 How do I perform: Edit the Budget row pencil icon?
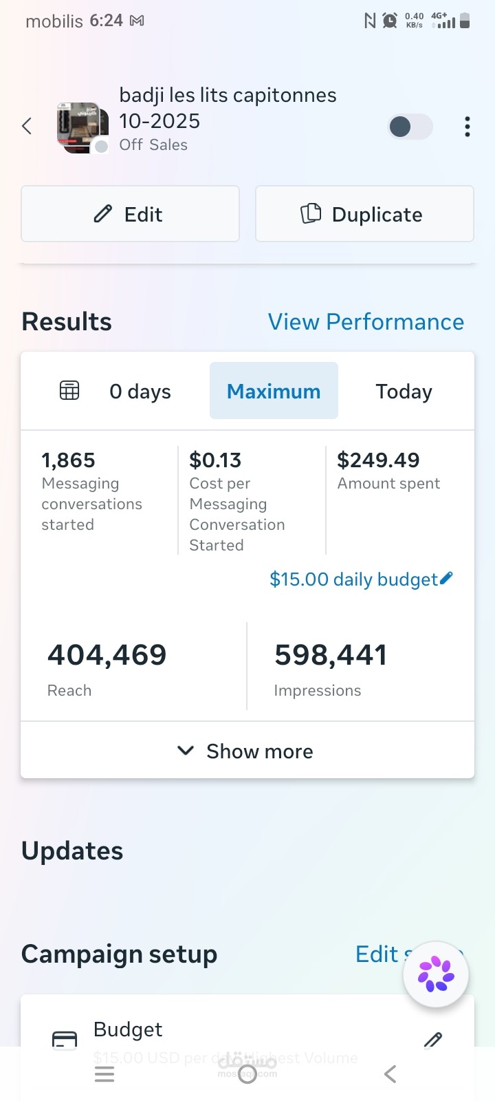433,1039
